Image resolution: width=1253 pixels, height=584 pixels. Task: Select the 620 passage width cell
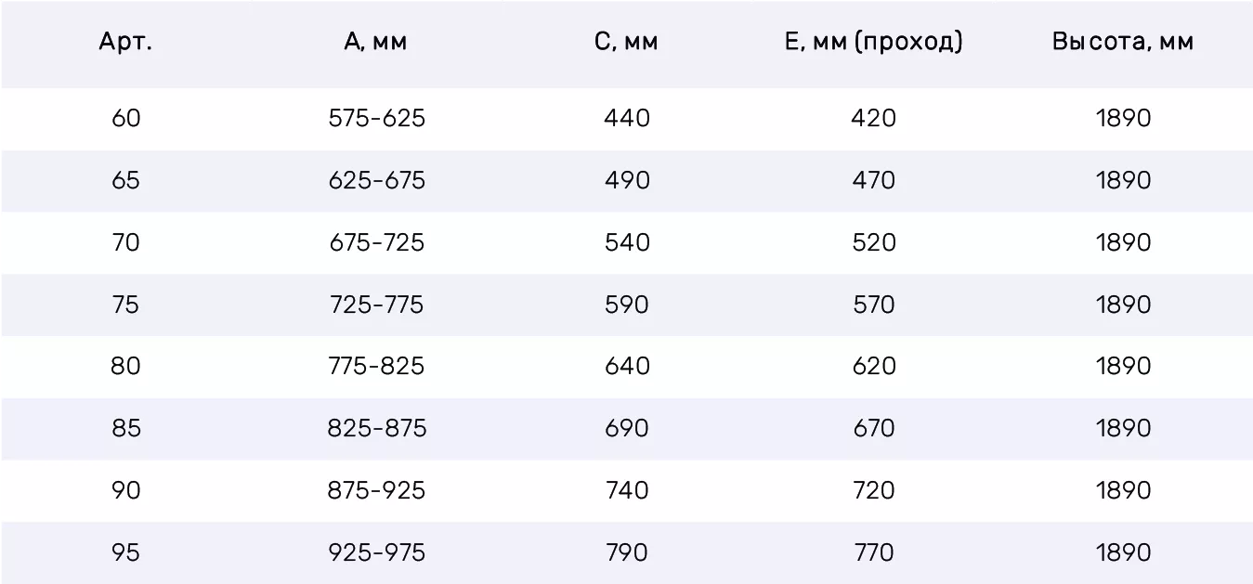(x=873, y=366)
